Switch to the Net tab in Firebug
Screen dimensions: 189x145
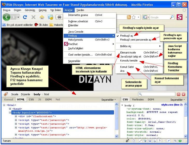(x=58, y=100)
